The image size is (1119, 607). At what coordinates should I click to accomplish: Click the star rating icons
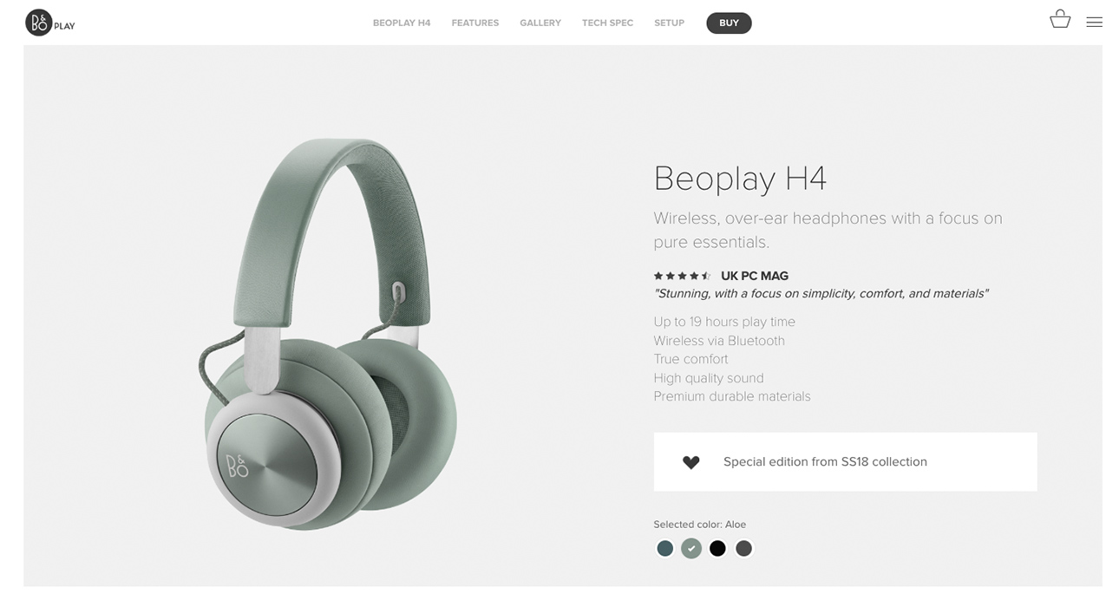coord(683,276)
